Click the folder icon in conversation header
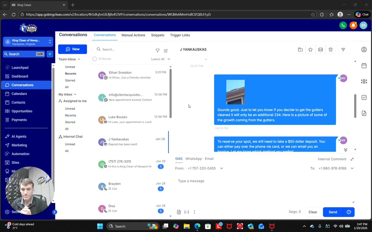The image size is (372, 232). coord(300,50)
